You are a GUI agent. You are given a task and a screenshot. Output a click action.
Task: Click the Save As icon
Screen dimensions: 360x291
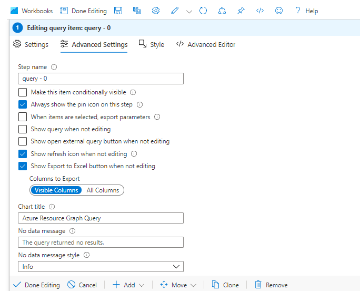pyautogui.click(x=137, y=11)
